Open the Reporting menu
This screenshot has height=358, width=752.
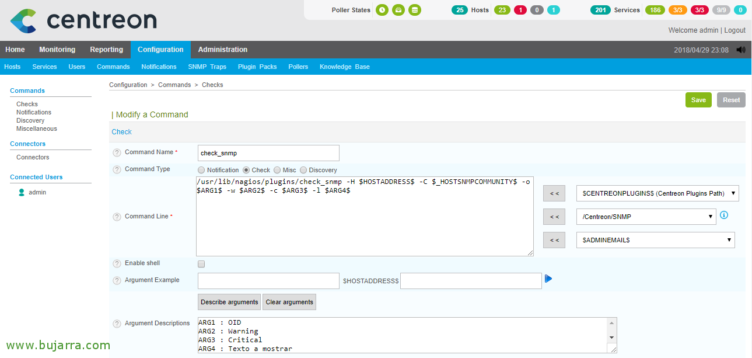pos(106,50)
